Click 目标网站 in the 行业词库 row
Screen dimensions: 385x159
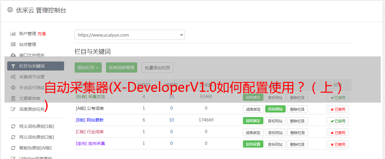click(275, 132)
